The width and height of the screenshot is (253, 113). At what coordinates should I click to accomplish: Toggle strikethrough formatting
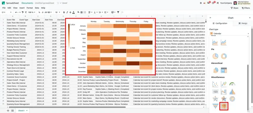(x=70, y=12)
